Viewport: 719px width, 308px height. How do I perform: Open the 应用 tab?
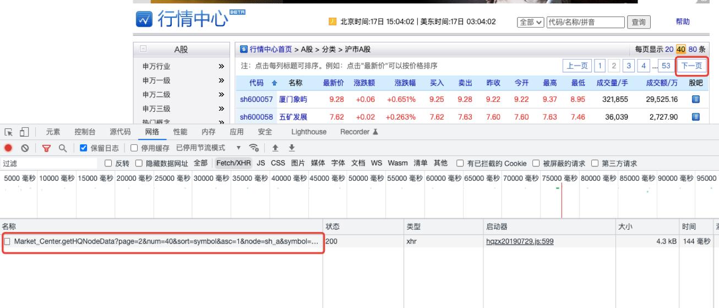237,132
